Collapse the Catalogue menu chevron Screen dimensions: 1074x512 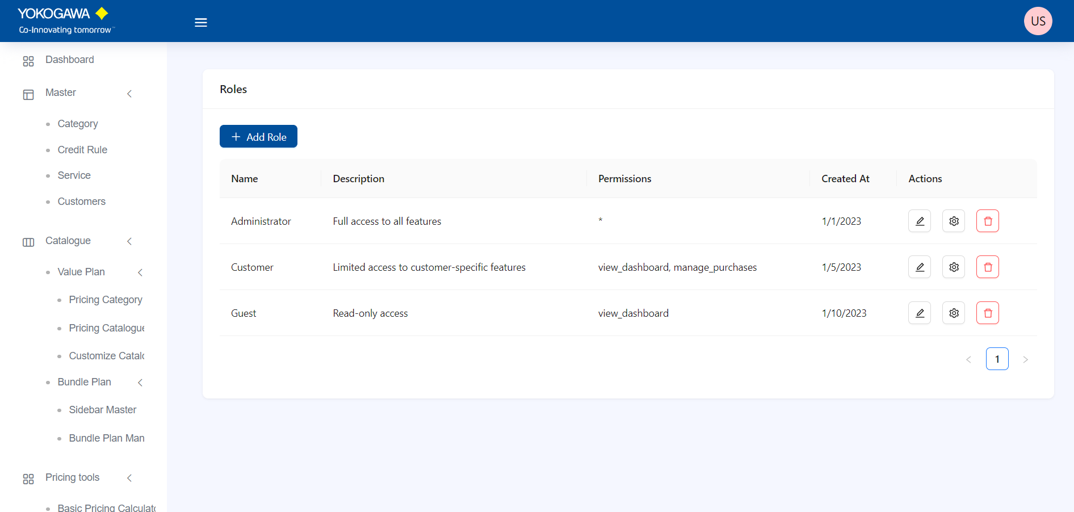pyautogui.click(x=129, y=241)
